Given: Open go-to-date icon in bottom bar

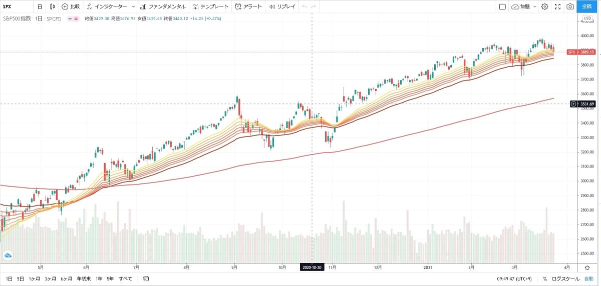Looking at the screenshot, I should 146,278.
